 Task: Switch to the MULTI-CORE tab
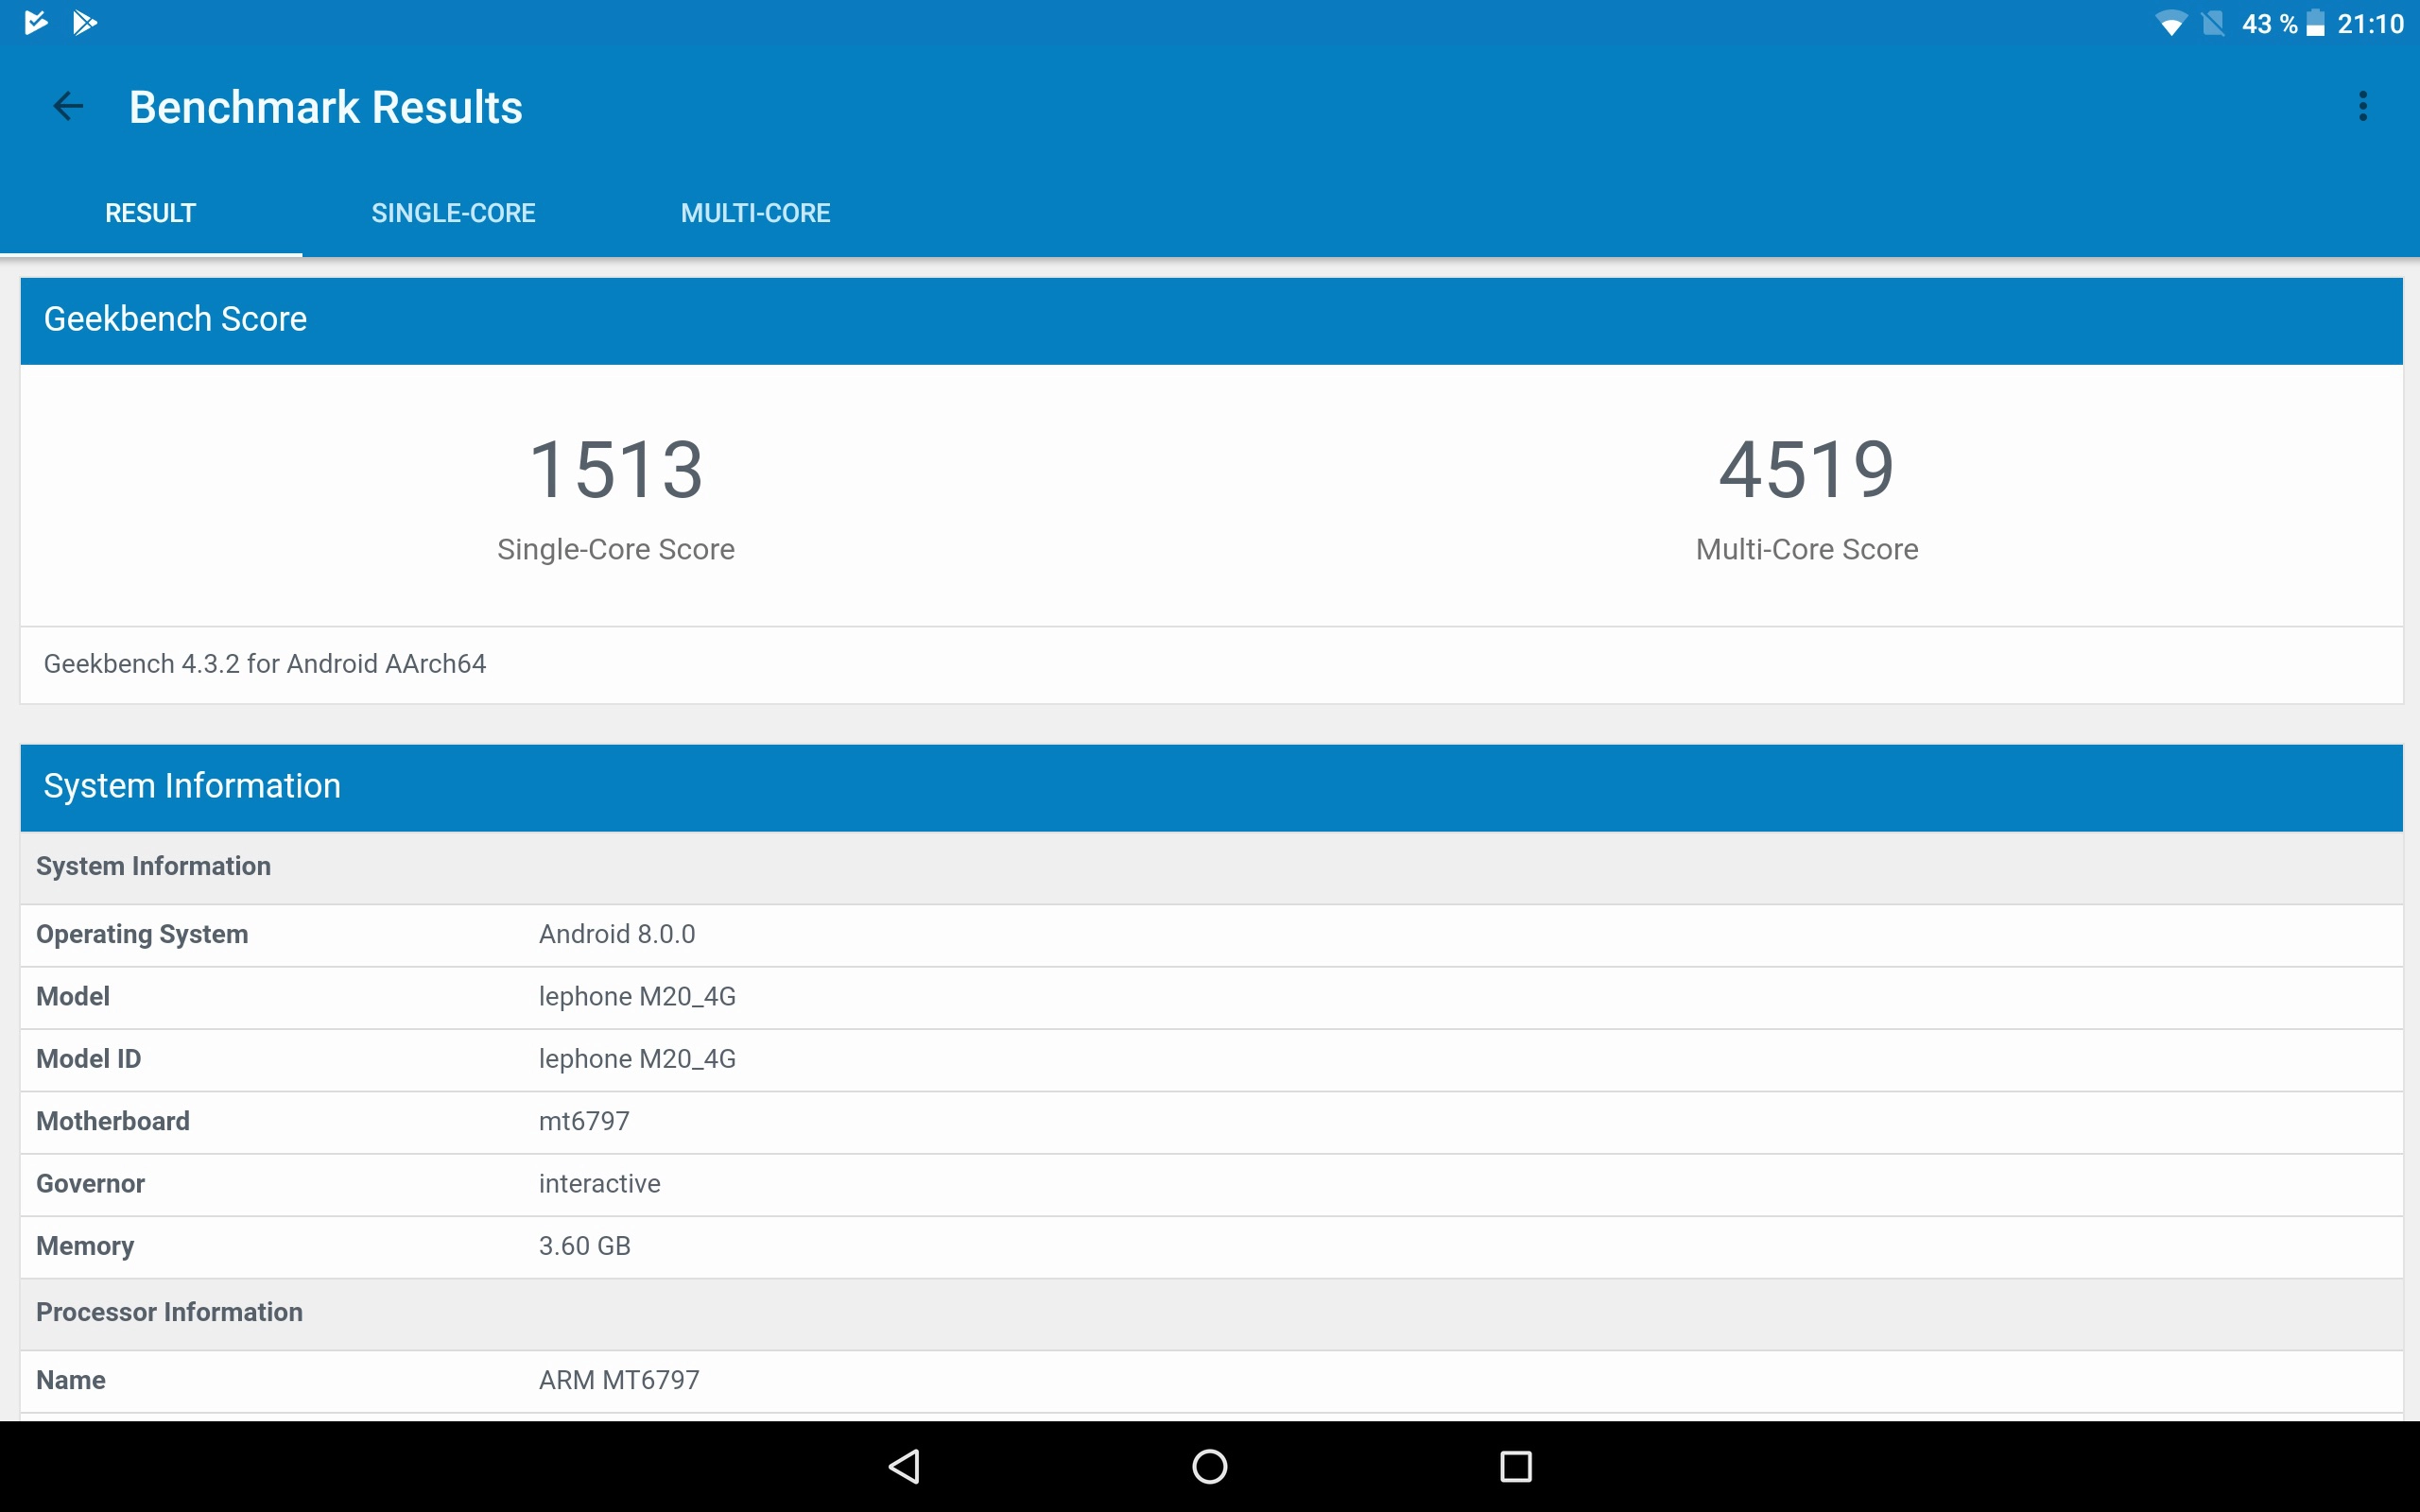(756, 213)
